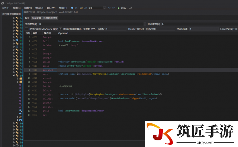This screenshot has width=238, height=147.
Task: Switch to the 局部变量 tab
Action: pyautogui.click(x=36, y=18)
